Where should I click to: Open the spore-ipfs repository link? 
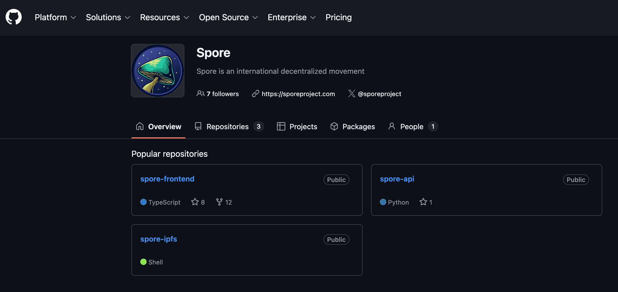158,239
